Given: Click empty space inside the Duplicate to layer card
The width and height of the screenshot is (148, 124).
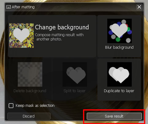Looking at the screenshot, I should coord(119,97).
